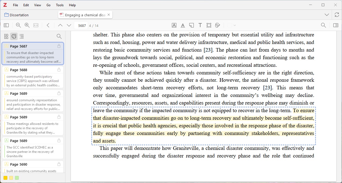Select the Add Text tool
This screenshot has width=342, height=183.
click(200, 25)
